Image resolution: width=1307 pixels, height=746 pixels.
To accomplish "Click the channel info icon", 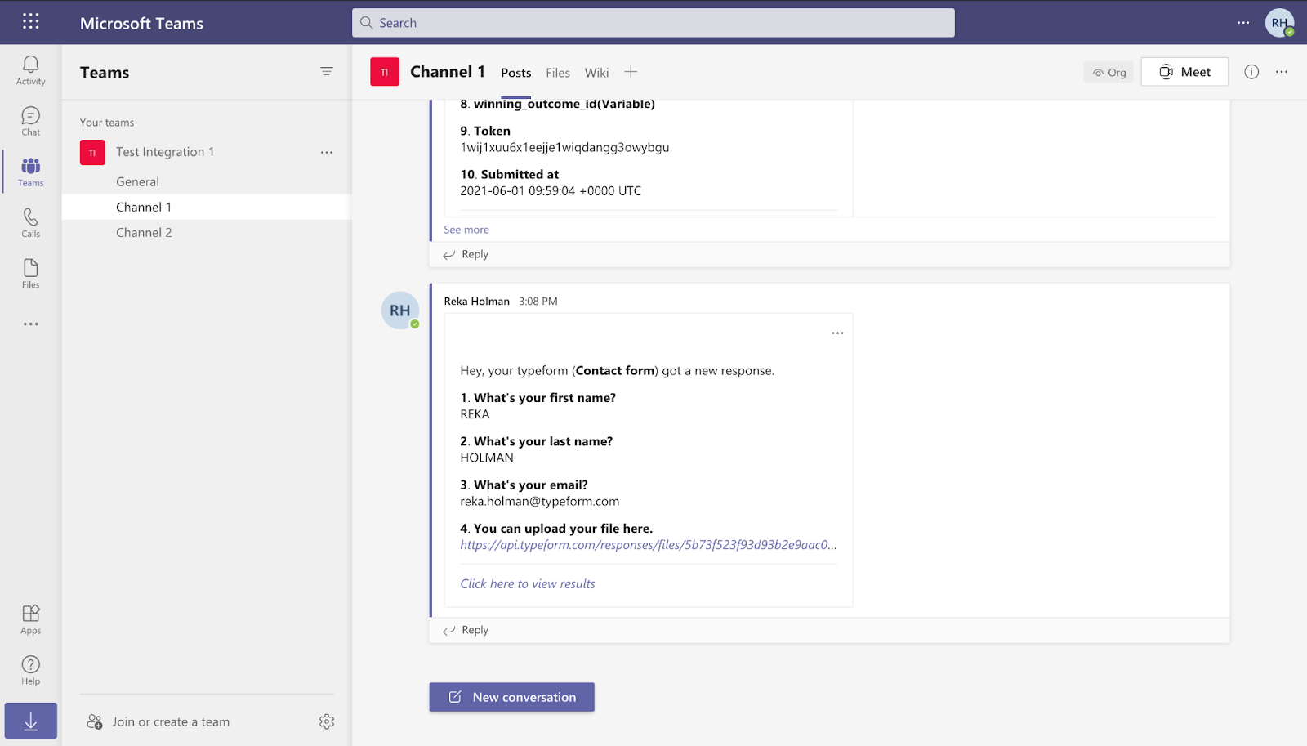I will click(x=1251, y=72).
